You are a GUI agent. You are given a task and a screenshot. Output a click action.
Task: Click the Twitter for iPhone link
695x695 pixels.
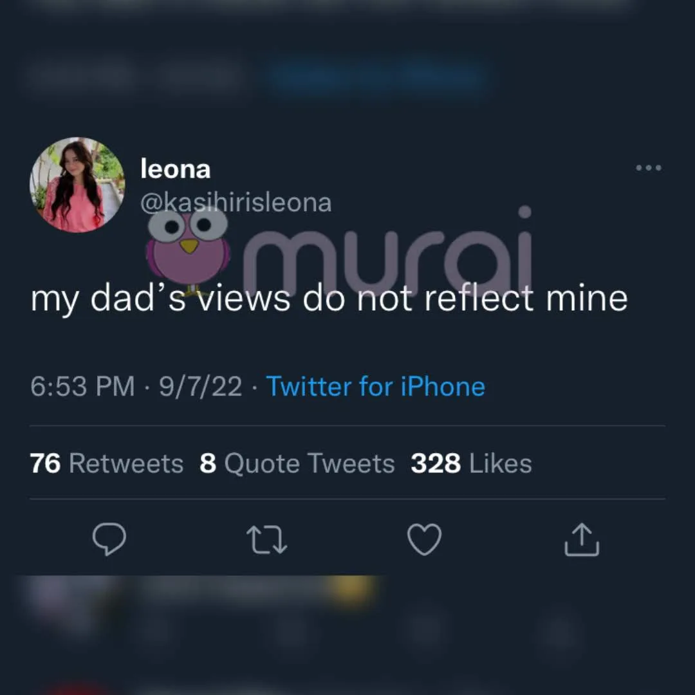tap(376, 387)
